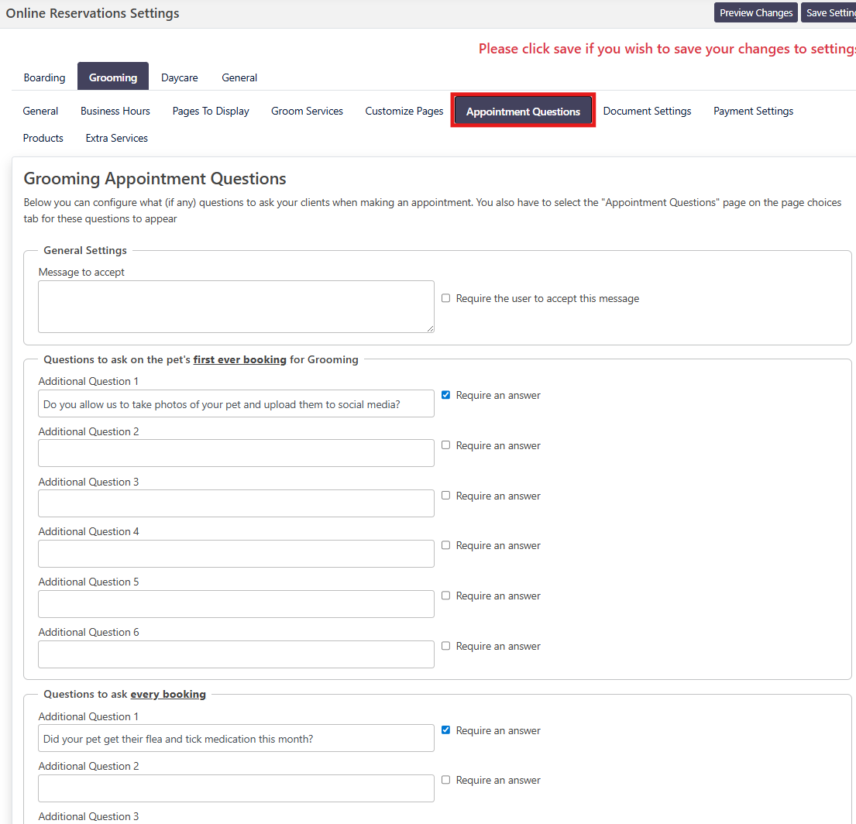Click the Message to accept text area
The width and height of the screenshot is (856, 824).
235,307
